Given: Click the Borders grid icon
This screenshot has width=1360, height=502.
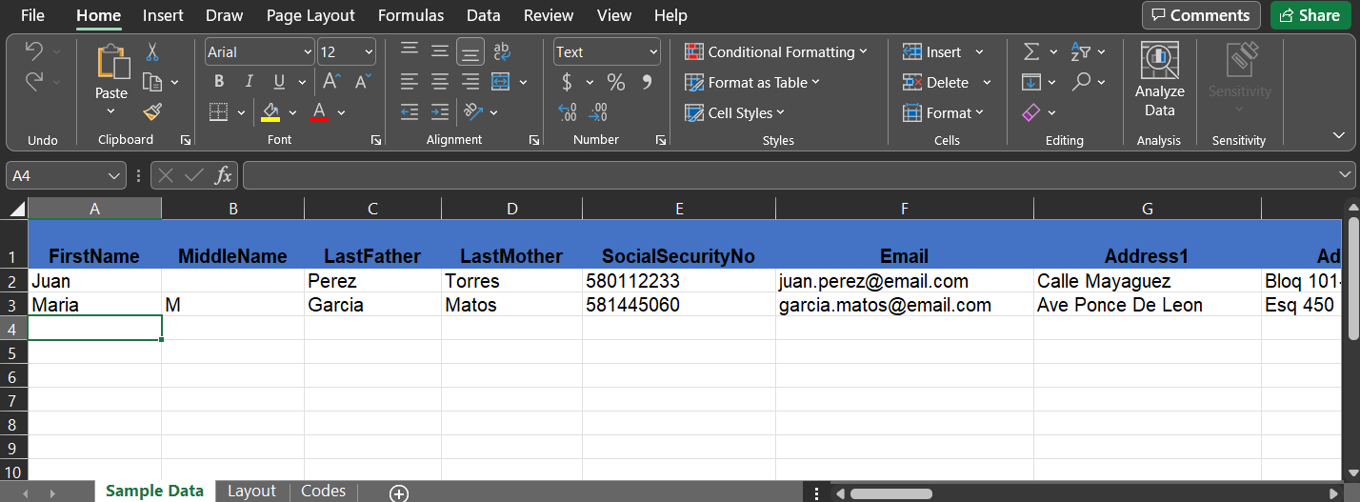Looking at the screenshot, I should coord(219,112).
